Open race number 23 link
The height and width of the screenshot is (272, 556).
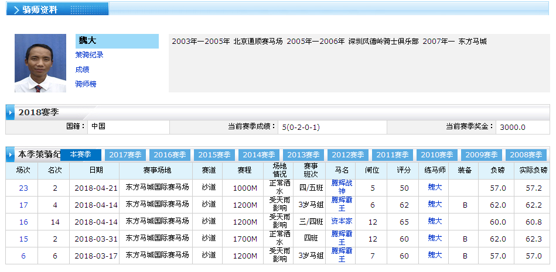(23, 188)
